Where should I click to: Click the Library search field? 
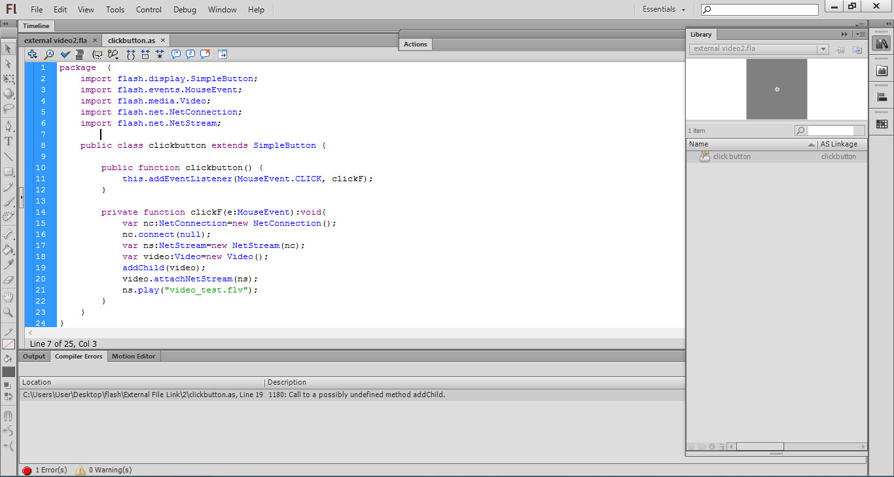point(829,130)
